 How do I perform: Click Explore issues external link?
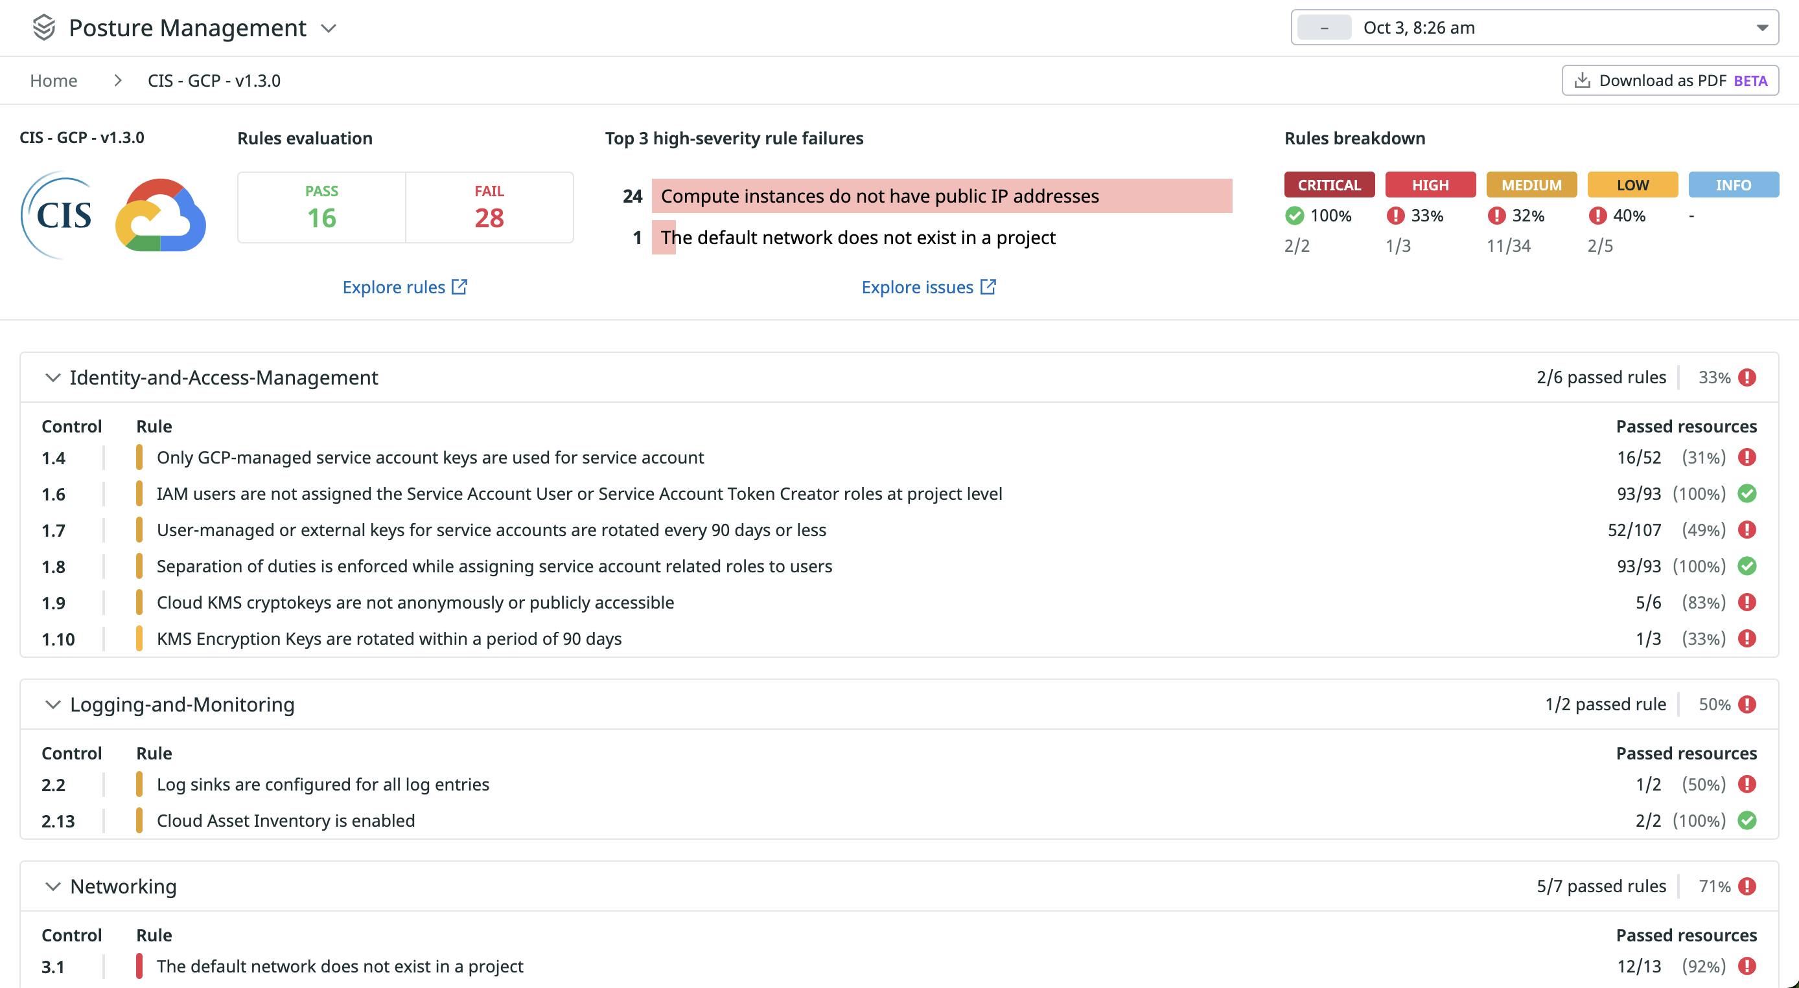pyautogui.click(x=929, y=286)
